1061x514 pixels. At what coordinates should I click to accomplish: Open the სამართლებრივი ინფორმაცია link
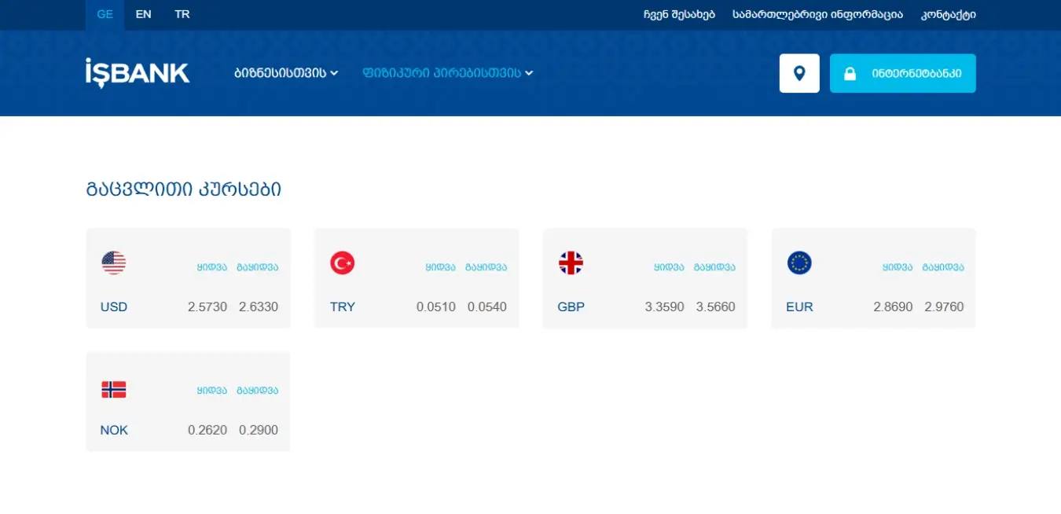[x=817, y=15]
